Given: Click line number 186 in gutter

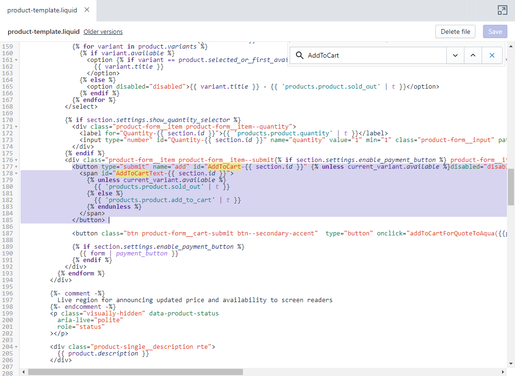Looking at the screenshot, I should (7, 227).
